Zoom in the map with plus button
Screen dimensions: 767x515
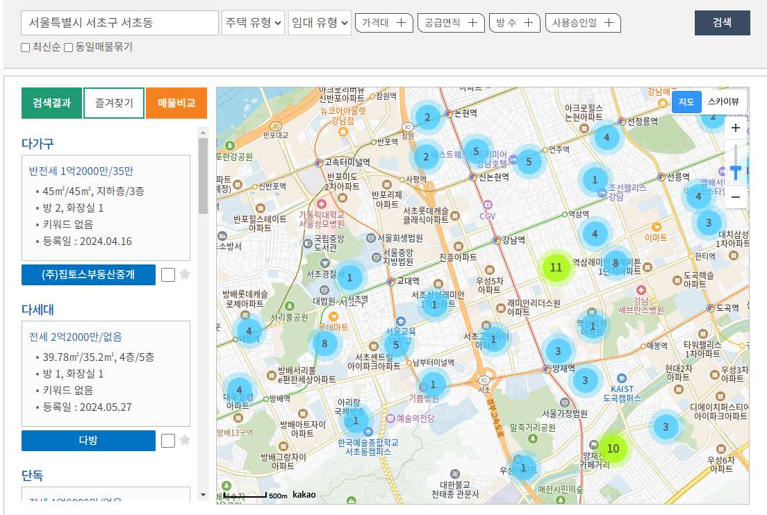pos(735,128)
